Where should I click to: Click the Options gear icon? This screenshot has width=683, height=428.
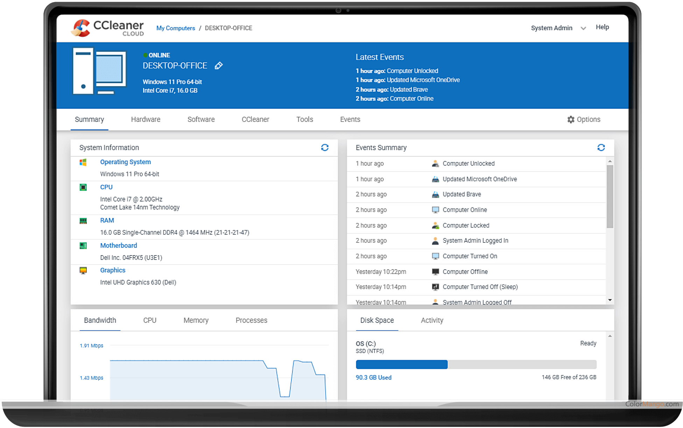[571, 119]
